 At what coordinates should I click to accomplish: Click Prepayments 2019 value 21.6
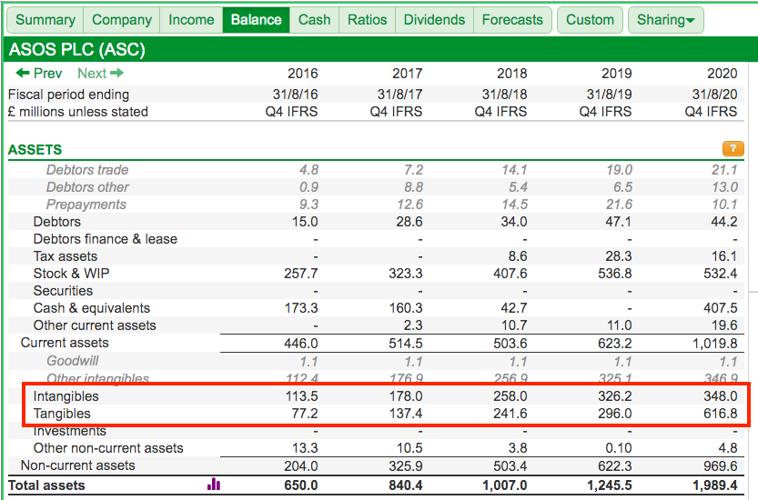coord(619,205)
